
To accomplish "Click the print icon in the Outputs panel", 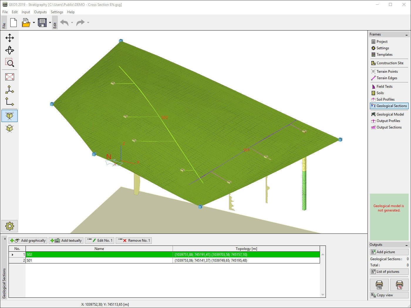I will [x=379, y=284].
